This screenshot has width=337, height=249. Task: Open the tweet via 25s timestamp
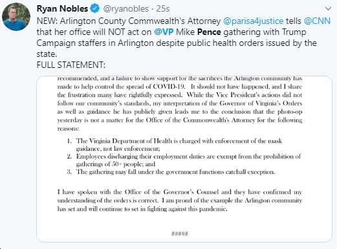[163, 9]
